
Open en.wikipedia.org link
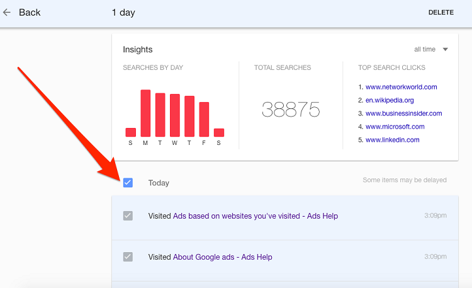click(x=390, y=100)
